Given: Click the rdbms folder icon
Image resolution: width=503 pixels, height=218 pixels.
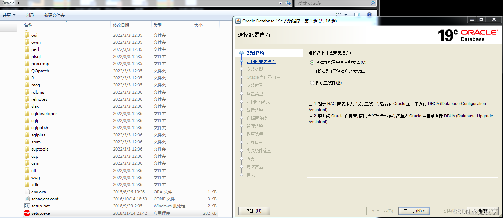Looking at the screenshot, I should tap(27, 92).
